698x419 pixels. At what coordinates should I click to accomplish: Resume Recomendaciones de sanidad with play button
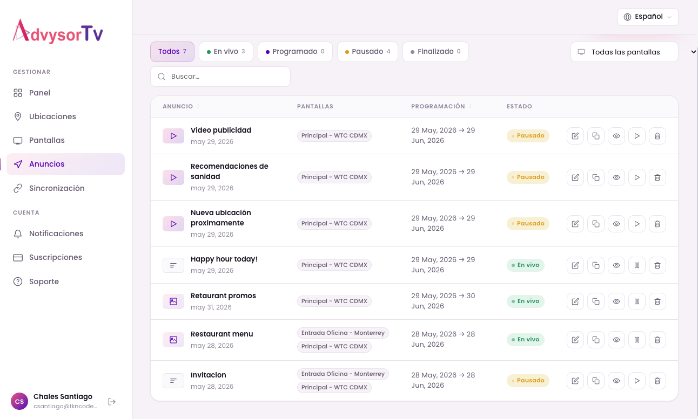[637, 177]
